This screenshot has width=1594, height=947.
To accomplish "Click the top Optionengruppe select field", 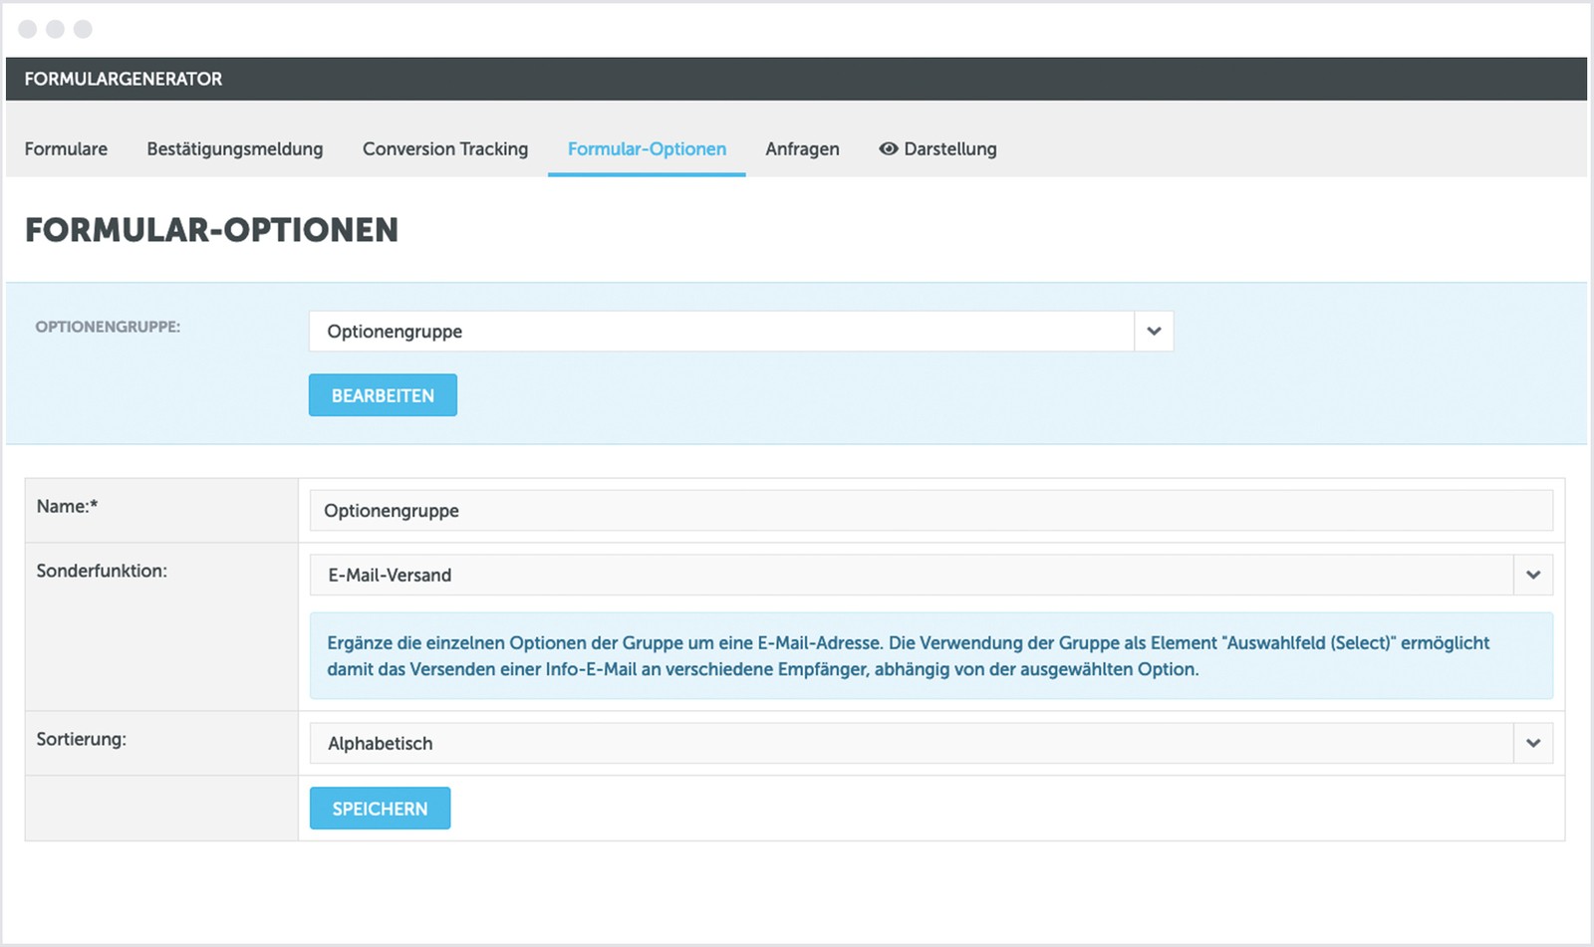I will coord(721,332).
